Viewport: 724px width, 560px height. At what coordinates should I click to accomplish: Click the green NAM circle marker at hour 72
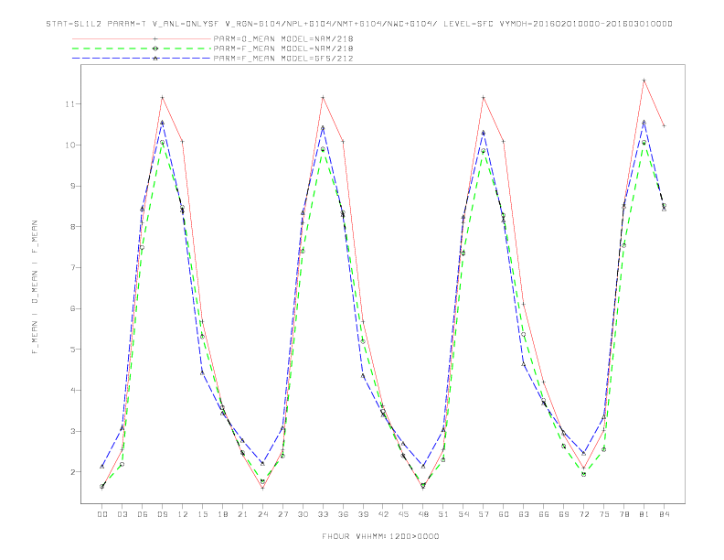583,474
